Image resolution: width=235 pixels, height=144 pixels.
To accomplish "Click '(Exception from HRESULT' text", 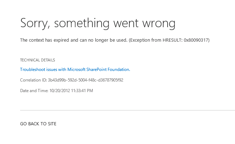I will (155, 40).
